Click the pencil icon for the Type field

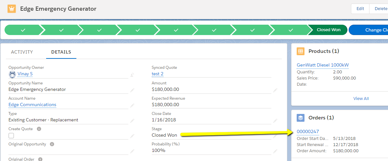pos(132,120)
